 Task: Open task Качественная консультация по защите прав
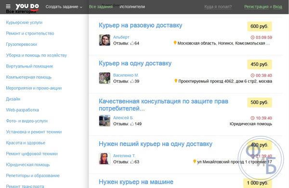[x=163, y=105]
